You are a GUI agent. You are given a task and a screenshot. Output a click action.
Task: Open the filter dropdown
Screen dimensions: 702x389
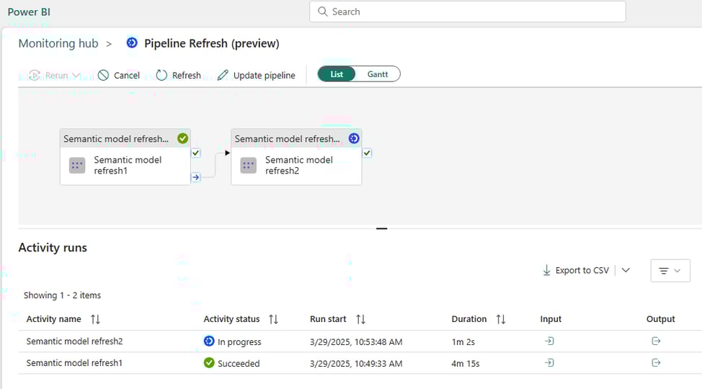click(x=670, y=270)
